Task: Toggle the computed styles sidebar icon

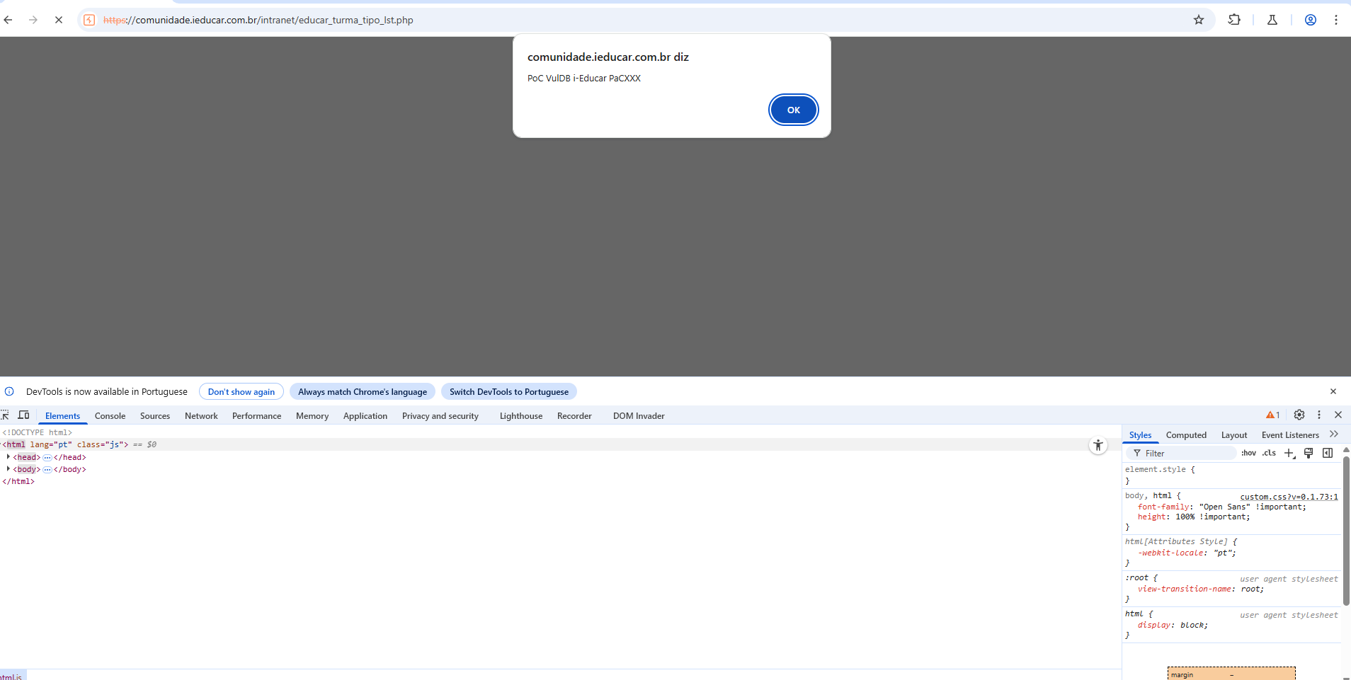Action: [1328, 453]
